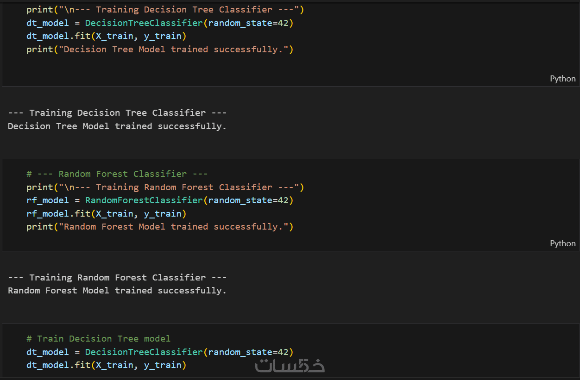Viewport: 580px width, 380px height.
Task: Click the output text 'Random Forest Model trained successfully.'
Action: pyautogui.click(x=117, y=291)
